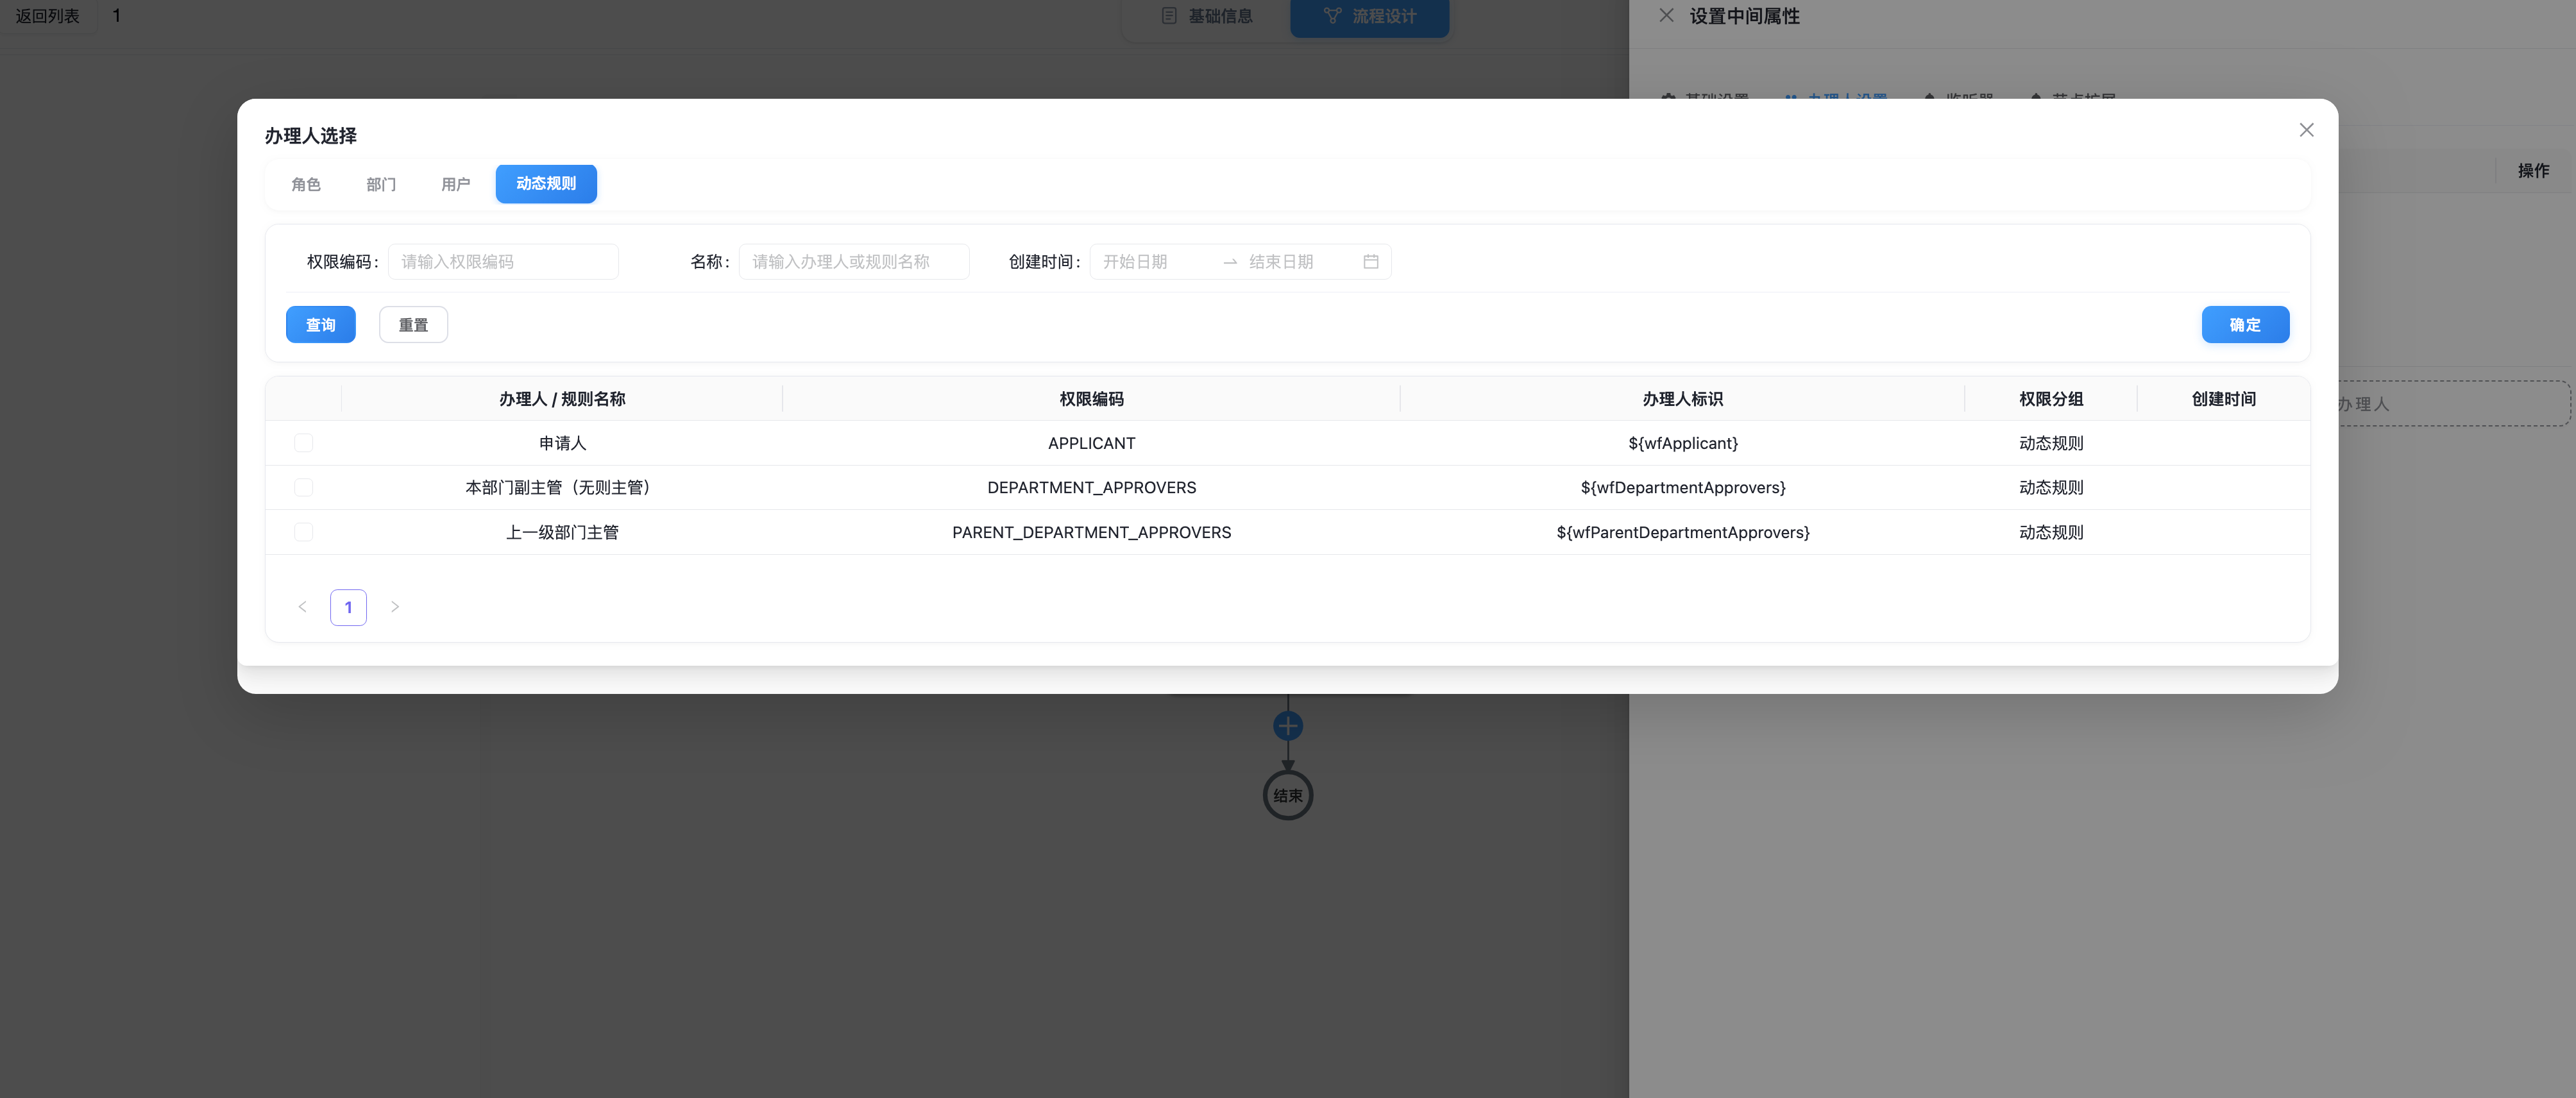2576x1098 pixels.
Task: Open 基础信息 tab in background page
Action: [x=1207, y=16]
